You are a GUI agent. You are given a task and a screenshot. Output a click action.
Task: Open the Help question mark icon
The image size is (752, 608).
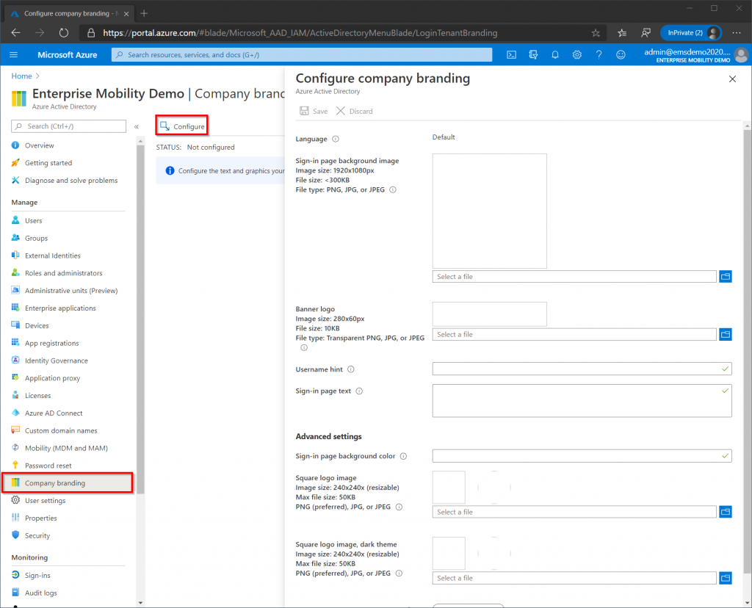click(x=599, y=54)
